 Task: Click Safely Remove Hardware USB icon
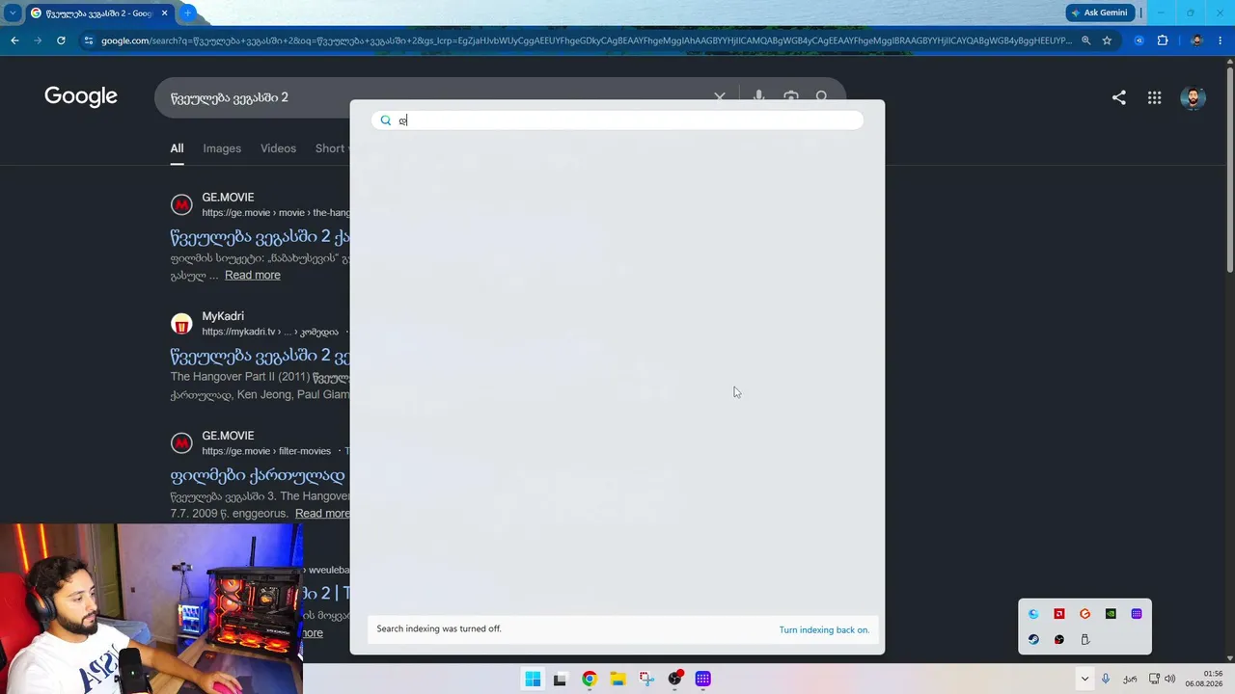click(1085, 639)
